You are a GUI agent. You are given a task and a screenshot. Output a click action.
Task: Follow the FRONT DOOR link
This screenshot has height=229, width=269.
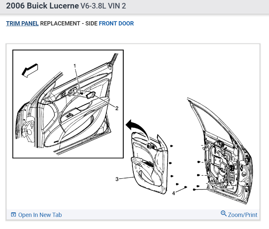tap(116, 23)
